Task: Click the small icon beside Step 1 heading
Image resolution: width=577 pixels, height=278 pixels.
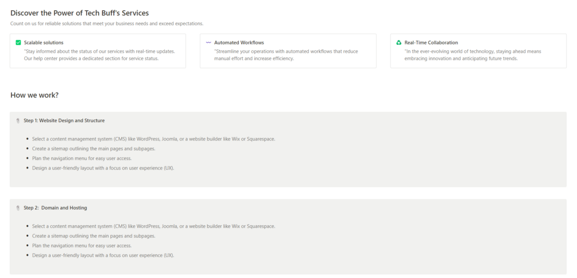Action: 18,121
